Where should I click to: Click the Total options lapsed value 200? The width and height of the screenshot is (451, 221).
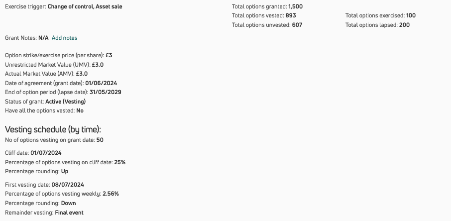[404, 25]
